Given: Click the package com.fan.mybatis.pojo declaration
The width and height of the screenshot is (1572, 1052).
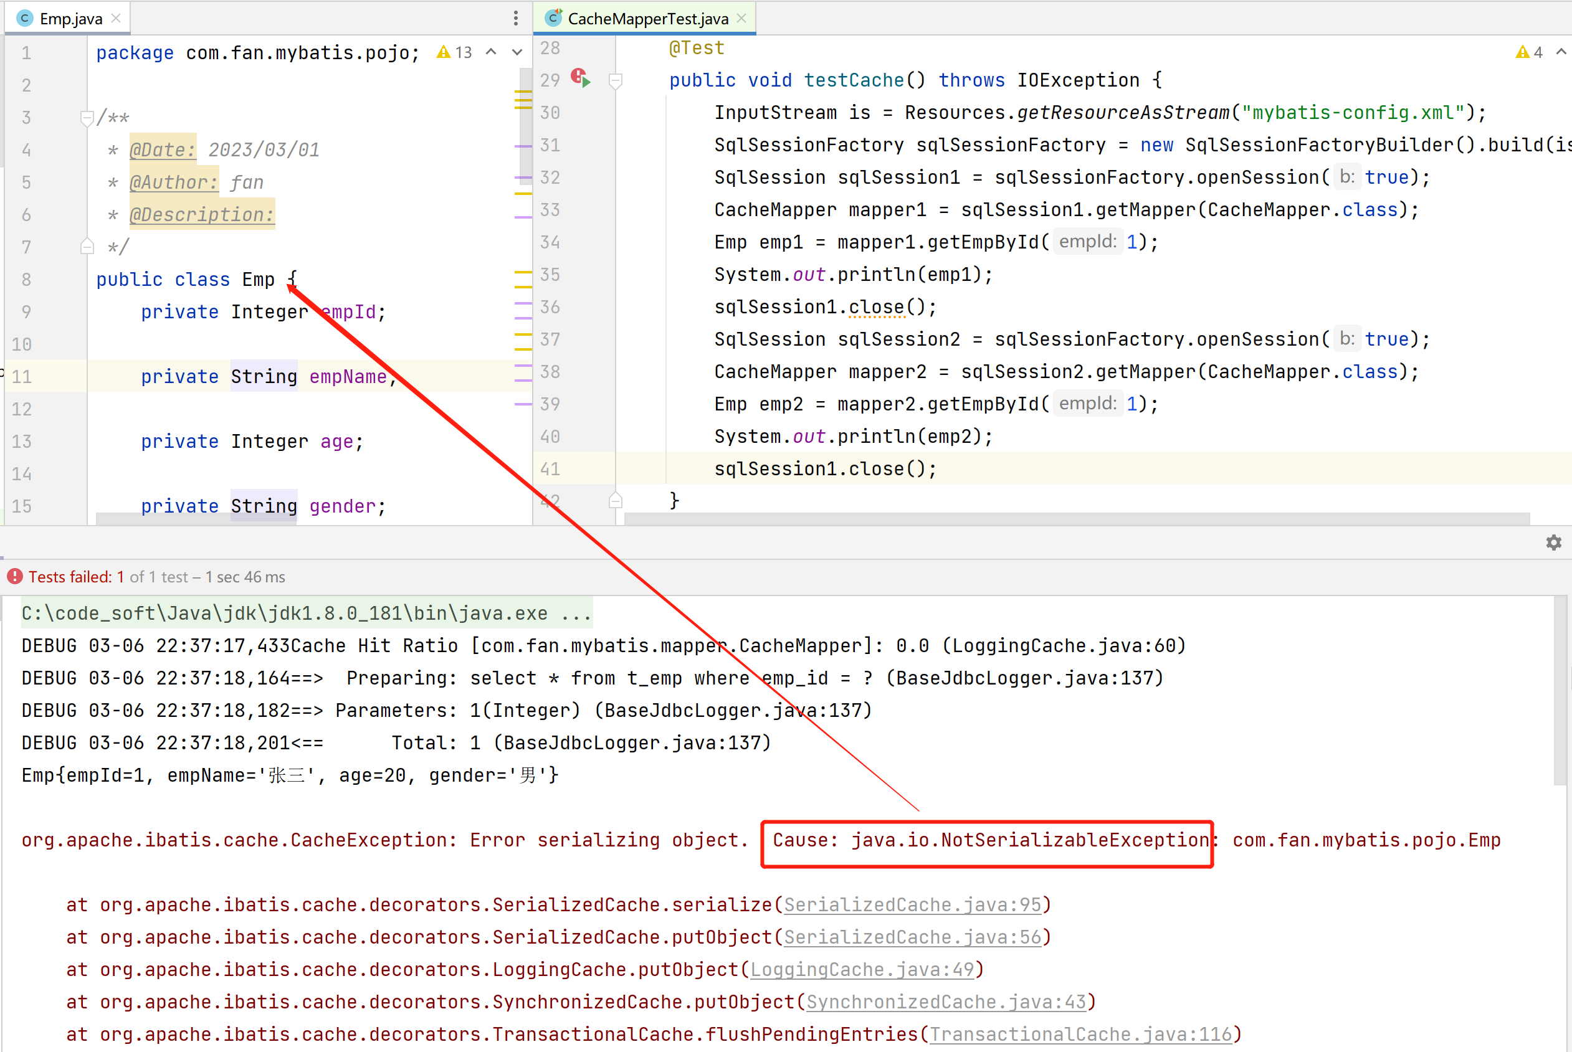Looking at the screenshot, I should click(258, 52).
